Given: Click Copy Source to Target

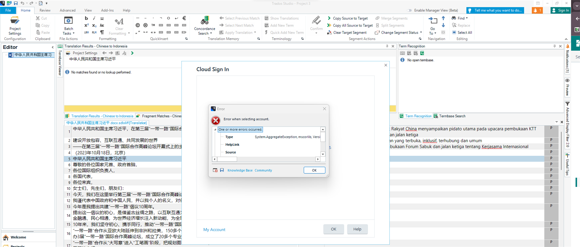Looking at the screenshot, I should click(347, 18).
